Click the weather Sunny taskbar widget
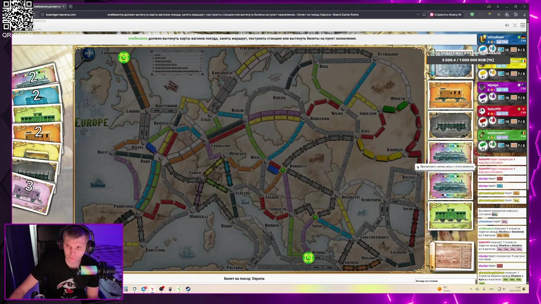The width and height of the screenshot is (541, 304). click(x=444, y=289)
